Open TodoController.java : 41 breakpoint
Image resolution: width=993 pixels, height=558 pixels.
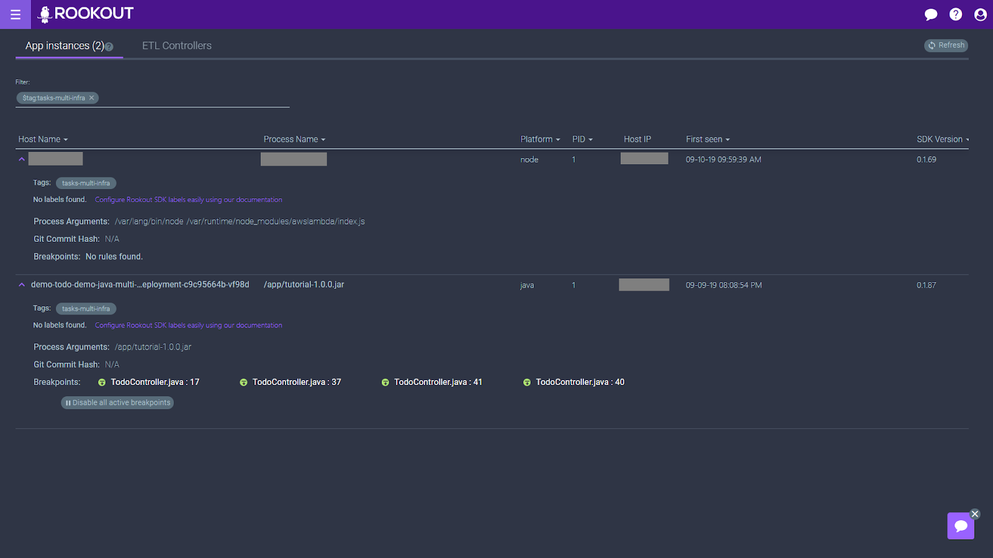pos(438,382)
